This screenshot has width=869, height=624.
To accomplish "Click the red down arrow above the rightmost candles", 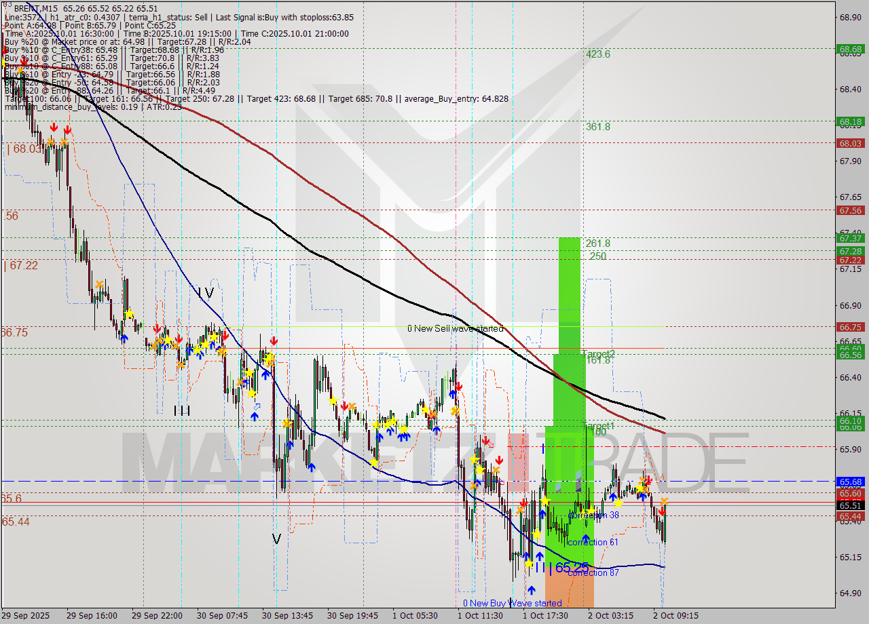I will (x=663, y=510).
